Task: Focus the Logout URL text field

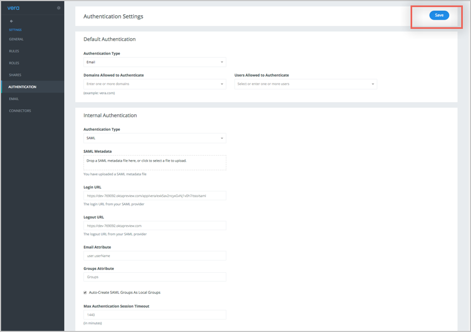Action: point(154,225)
